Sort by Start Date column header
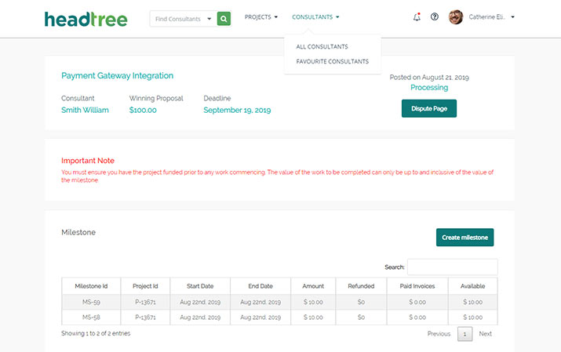 point(200,286)
